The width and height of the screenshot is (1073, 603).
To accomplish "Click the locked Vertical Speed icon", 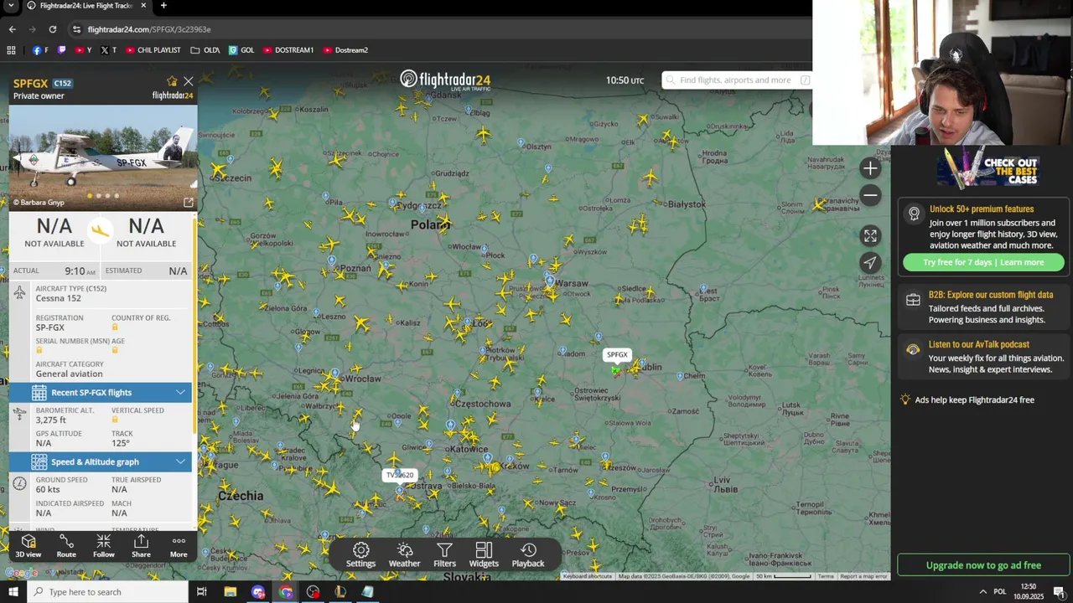I will (115, 420).
